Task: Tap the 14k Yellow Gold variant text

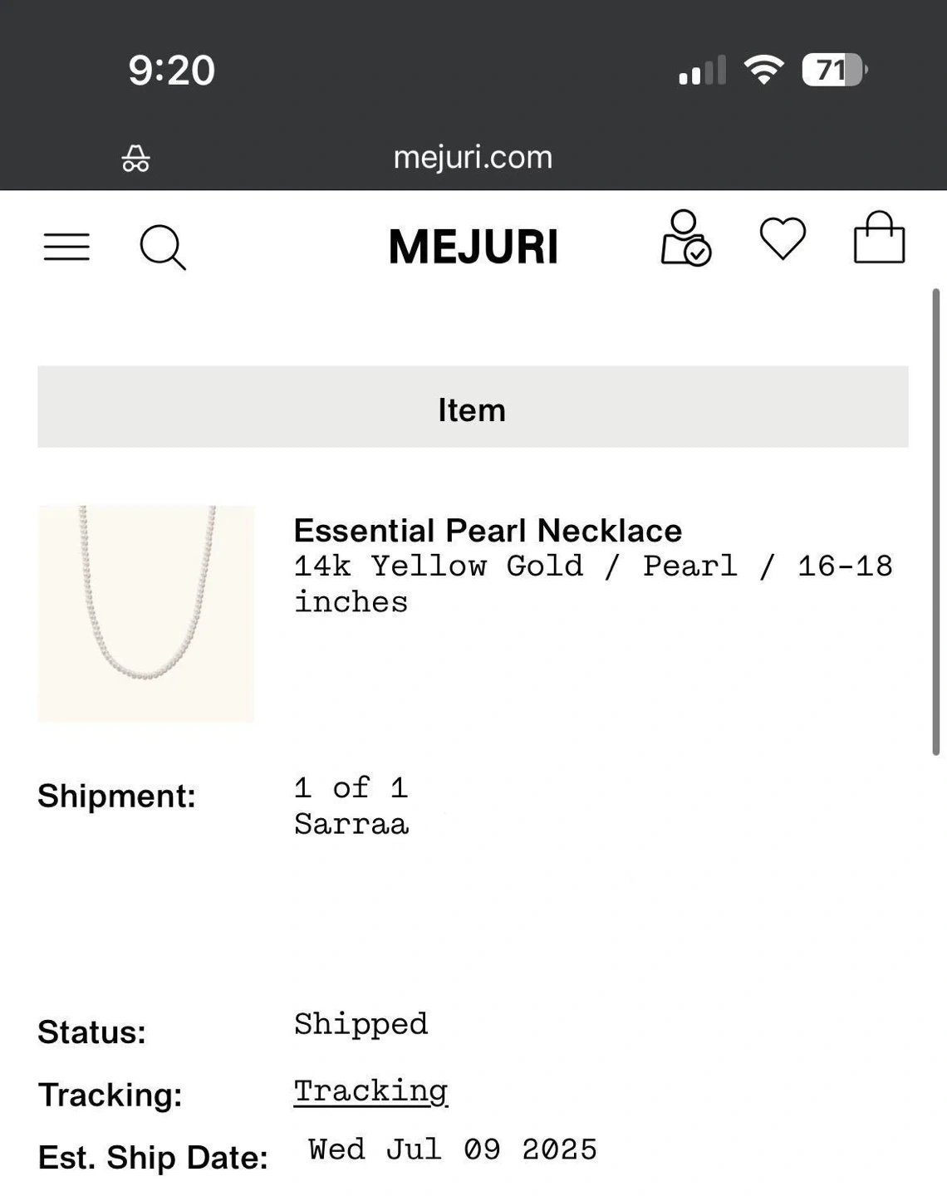Action: [438, 566]
